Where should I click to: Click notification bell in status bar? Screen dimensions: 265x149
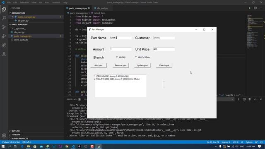tap(261, 142)
